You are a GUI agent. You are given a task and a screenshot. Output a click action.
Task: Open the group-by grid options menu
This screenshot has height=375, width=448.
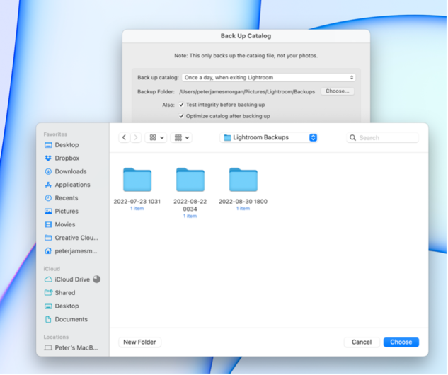[x=182, y=137]
